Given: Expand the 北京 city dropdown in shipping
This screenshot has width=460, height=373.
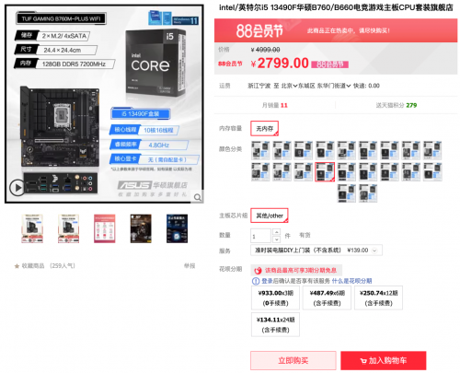Looking at the screenshot, I should tap(289, 86).
